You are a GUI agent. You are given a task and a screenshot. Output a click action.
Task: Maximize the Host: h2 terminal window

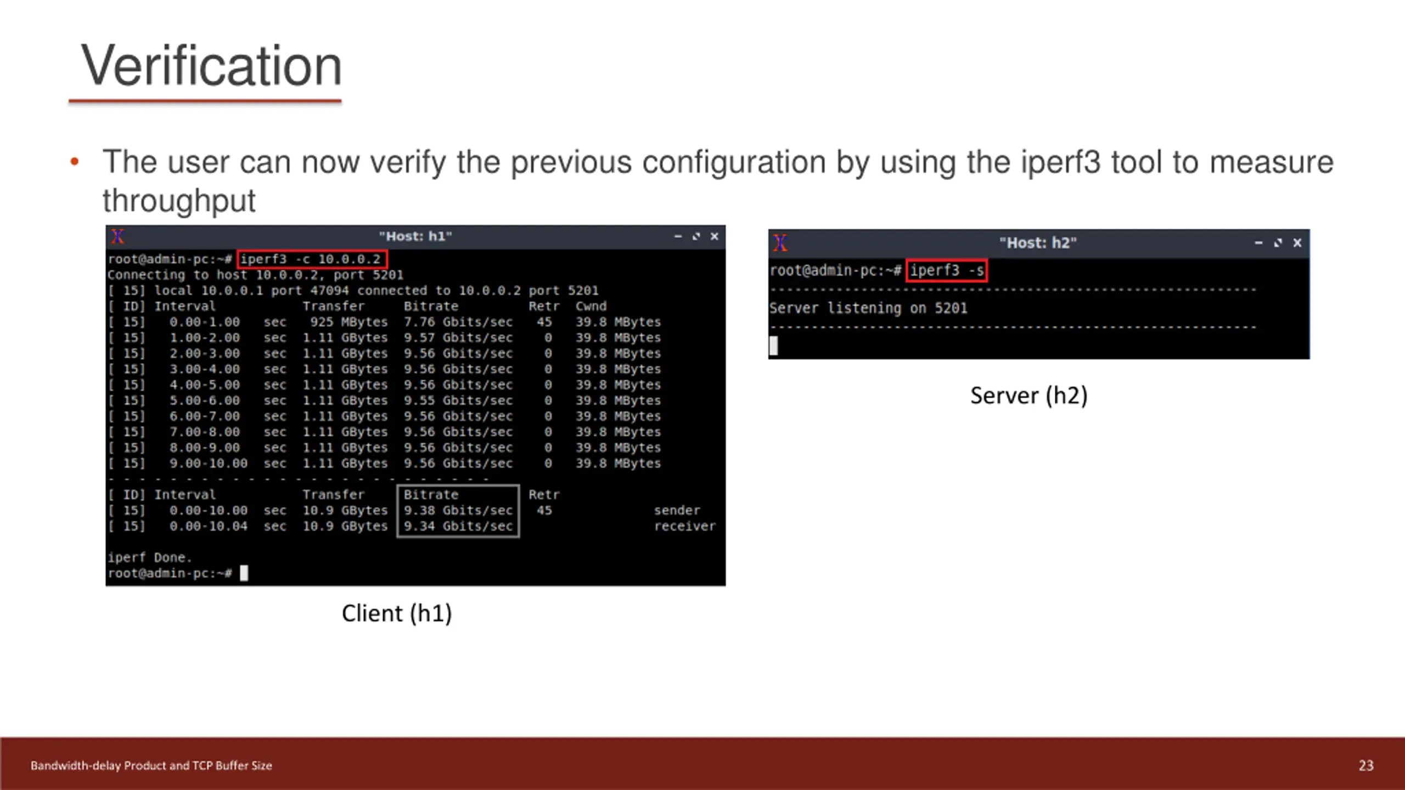[1278, 242]
